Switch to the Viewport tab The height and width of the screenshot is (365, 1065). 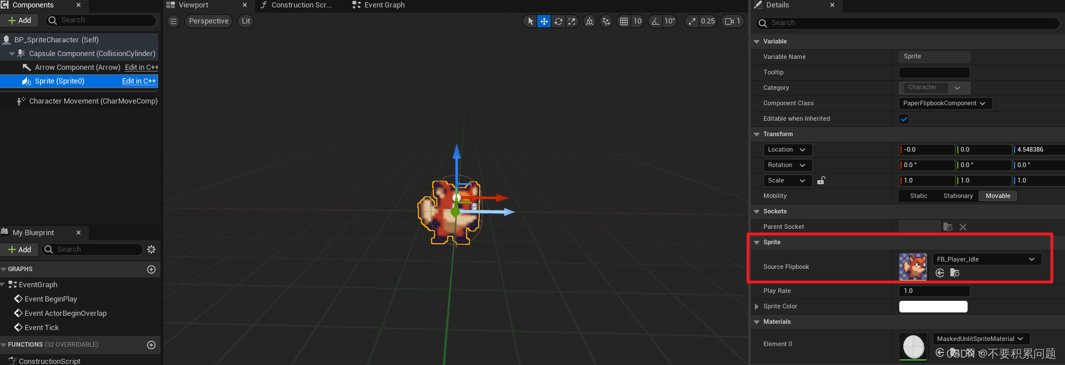coord(193,5)
